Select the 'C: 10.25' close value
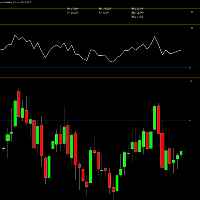Image resolution: width=200 pixels, height=200 pixels. 72,13
